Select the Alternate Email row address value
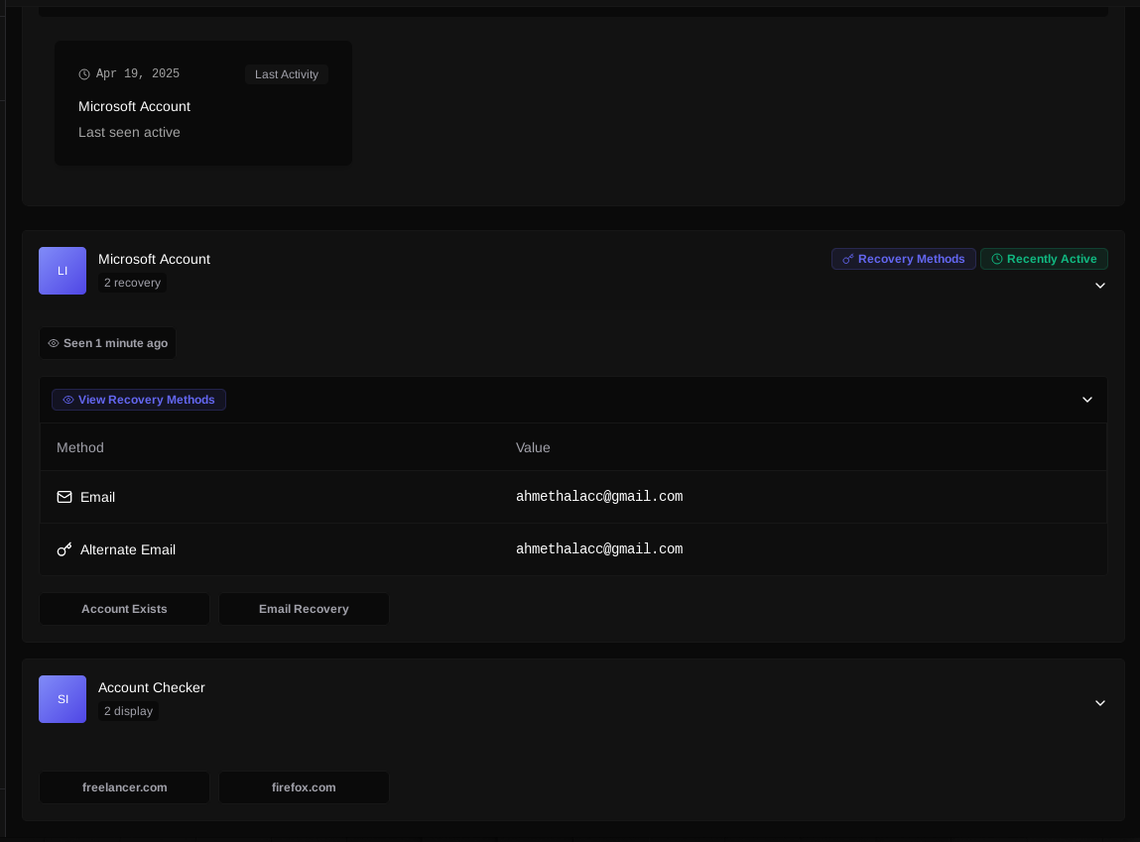The height and width of the screenshot is (842, 1140). click(599, 549)
